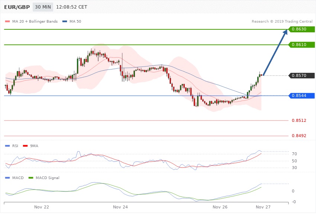Select the Nov 22 date label
Image resolution: width=316 pixels, height=214 pixels.
click(42, 207)
